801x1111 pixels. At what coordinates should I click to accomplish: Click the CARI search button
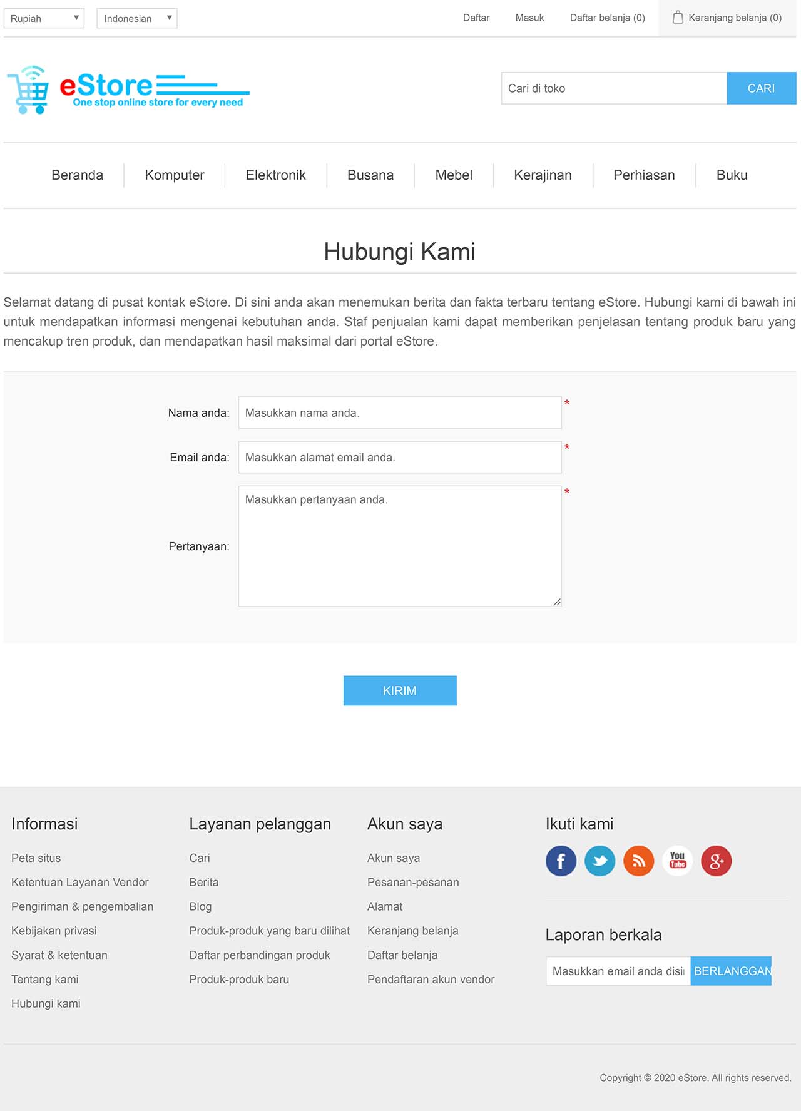(x=761, y=88)
